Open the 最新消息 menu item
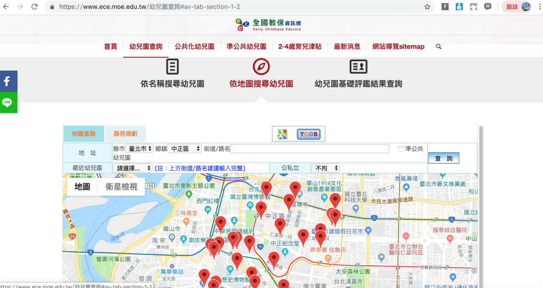Image resolution: width=543 pixels, height=288 pixels. [x=347, y=46]
